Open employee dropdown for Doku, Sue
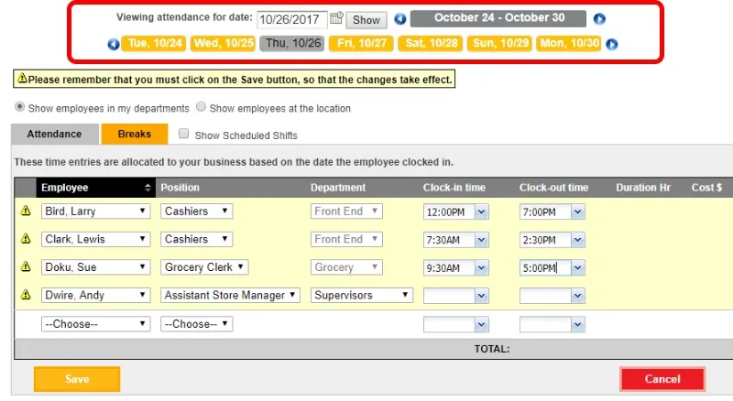This screenshot has width=733, height=401. pos(96,267)
